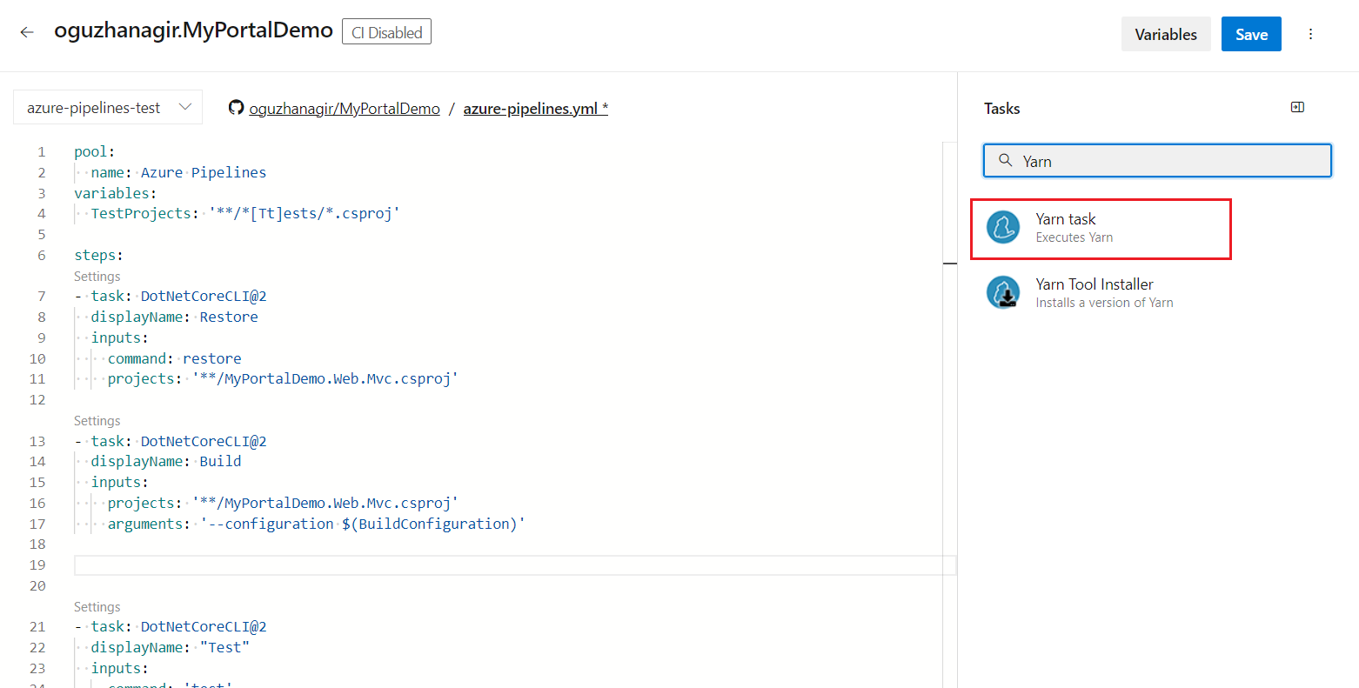Click the TestProjects variable line
The image size is (1359, 688).
click(245, 213)
